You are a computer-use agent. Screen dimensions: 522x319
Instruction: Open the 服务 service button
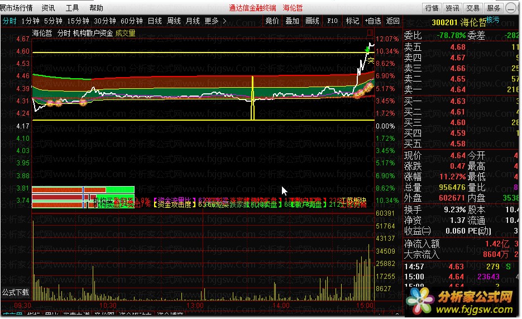click(x=494, y=8)
